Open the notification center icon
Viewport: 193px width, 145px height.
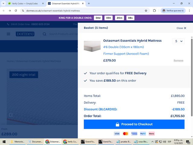[188, 142]
